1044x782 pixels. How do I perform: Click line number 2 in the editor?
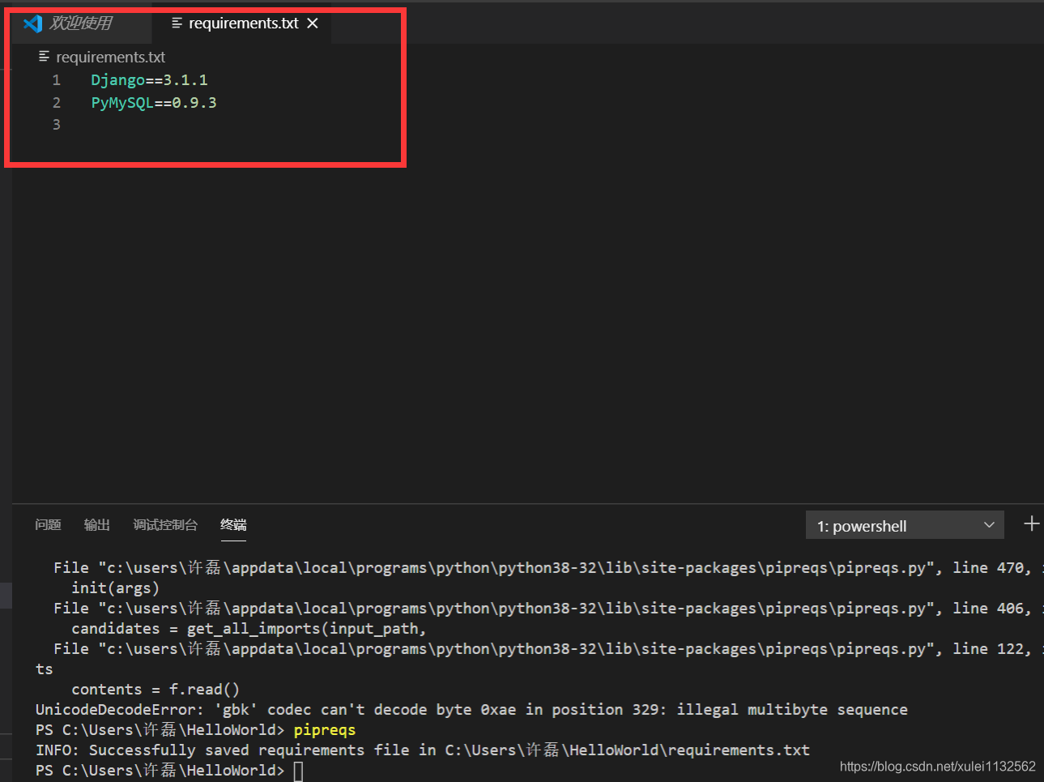pos(57,103)
